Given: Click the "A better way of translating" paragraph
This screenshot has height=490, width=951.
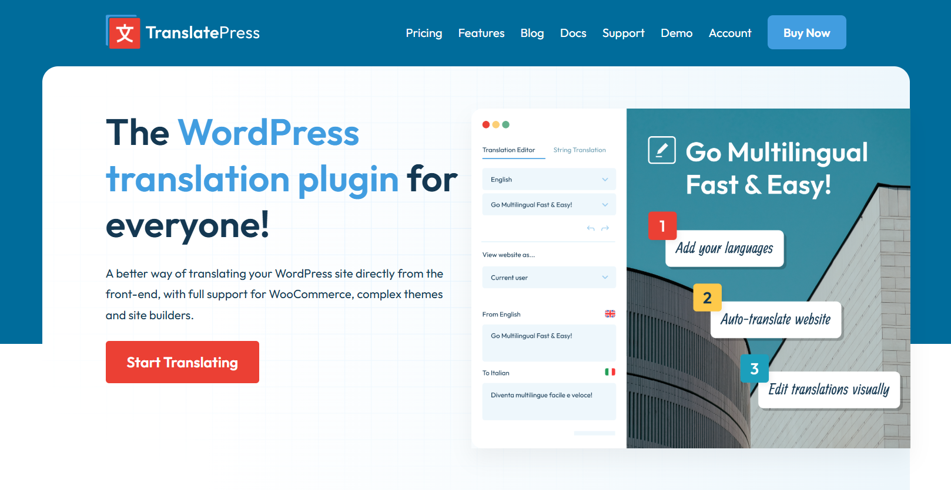Looking at the screenshot, I should click(x=274, y=295).
